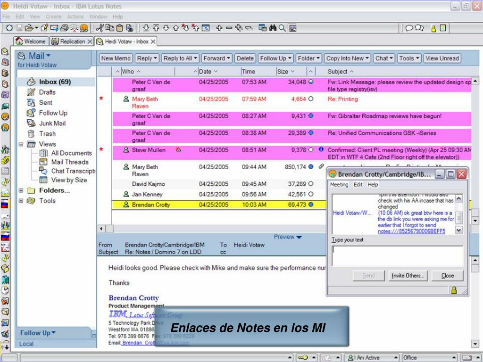
Task: Click the New Memo button
Action: click(116, 58)
